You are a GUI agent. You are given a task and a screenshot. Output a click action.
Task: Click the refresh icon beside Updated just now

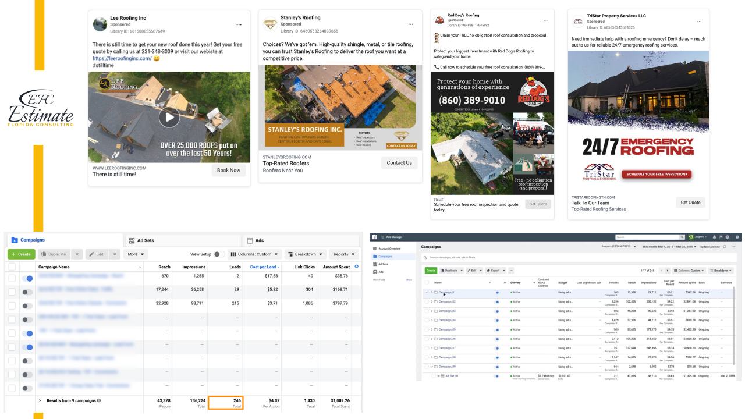725,247
